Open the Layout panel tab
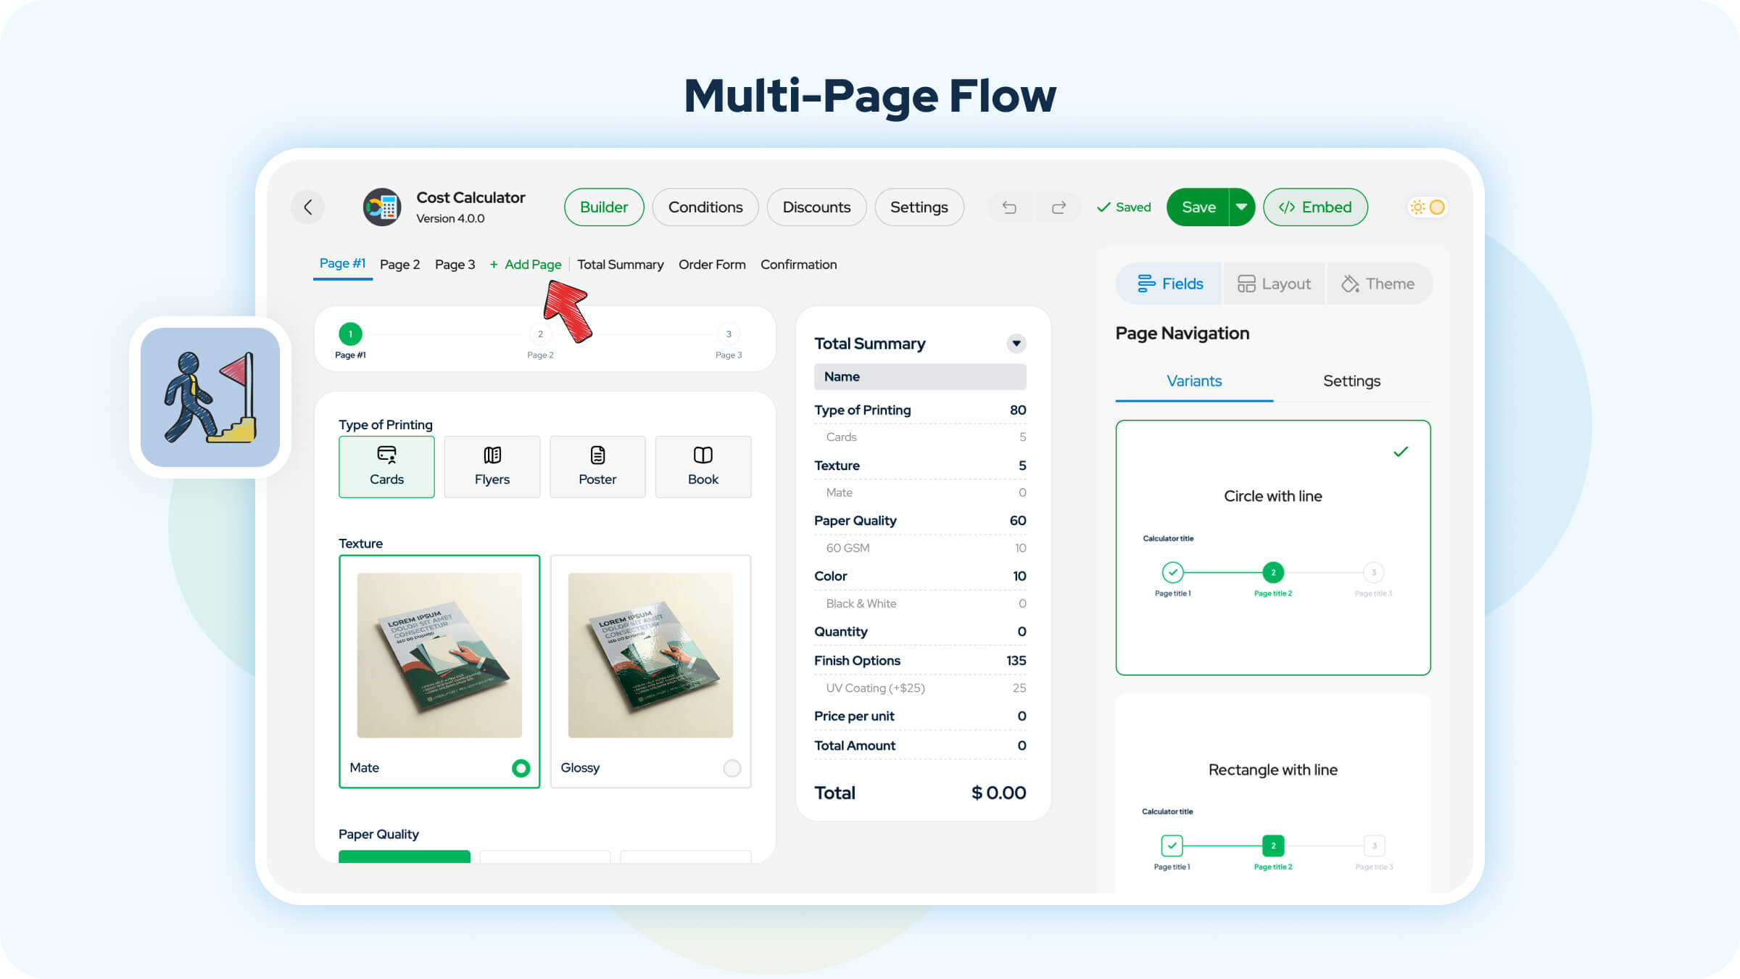1740x979 pixels. click(1274, 284)
